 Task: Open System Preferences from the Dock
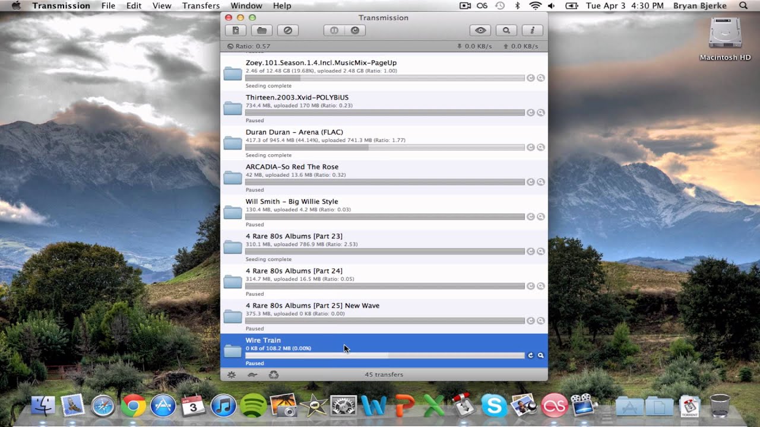point(344,406)
